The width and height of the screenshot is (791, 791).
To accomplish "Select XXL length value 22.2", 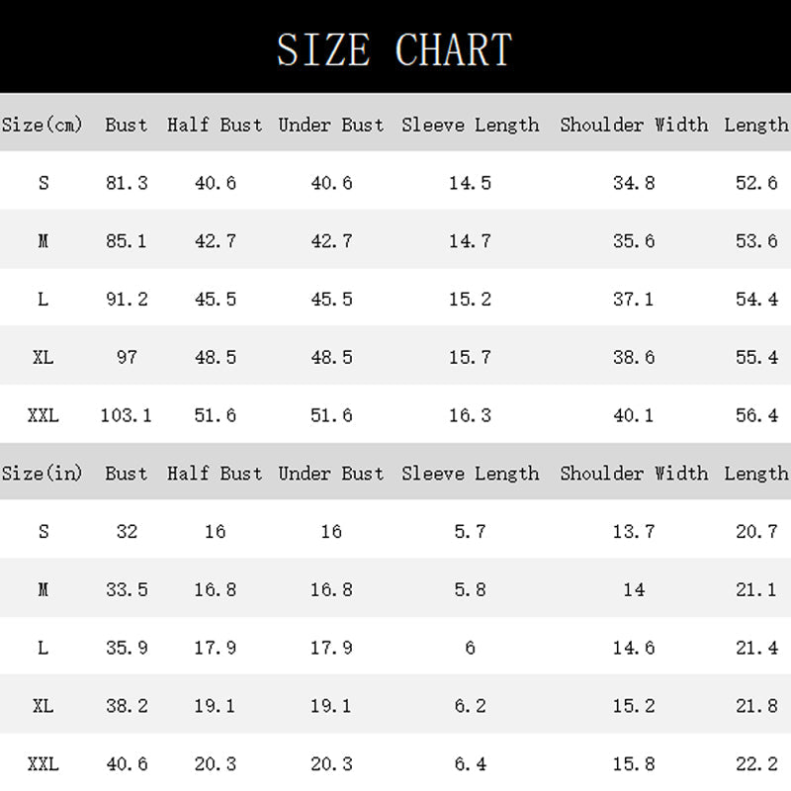I will click(756, 763).
